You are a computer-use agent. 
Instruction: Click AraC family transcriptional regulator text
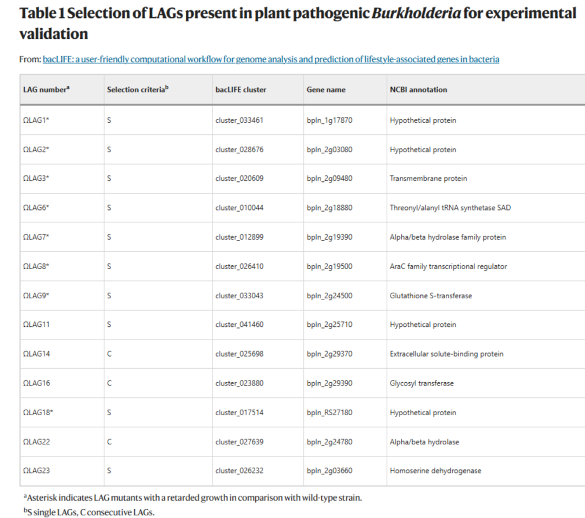point(448,266)
